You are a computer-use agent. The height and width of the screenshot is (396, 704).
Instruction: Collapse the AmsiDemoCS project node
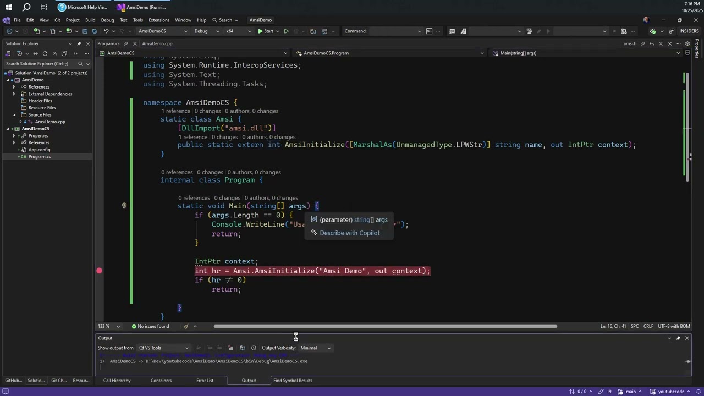tap(8, 129)
